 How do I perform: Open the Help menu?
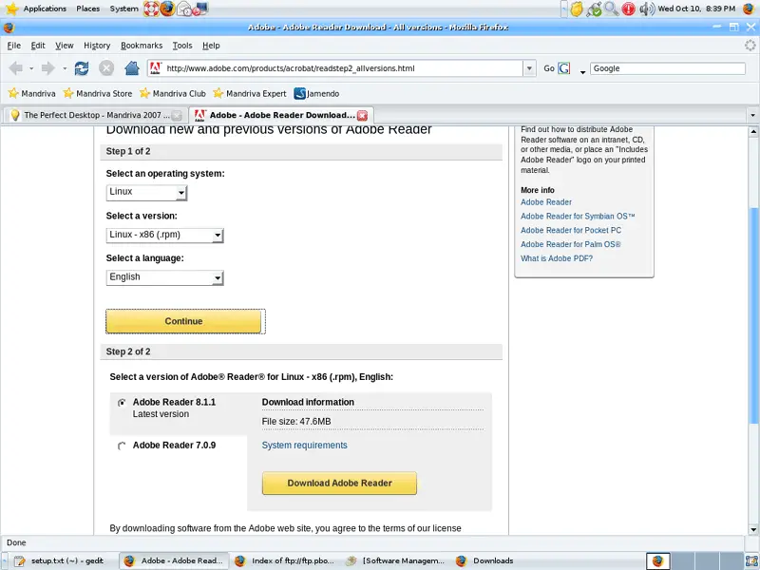click(211, 46)
